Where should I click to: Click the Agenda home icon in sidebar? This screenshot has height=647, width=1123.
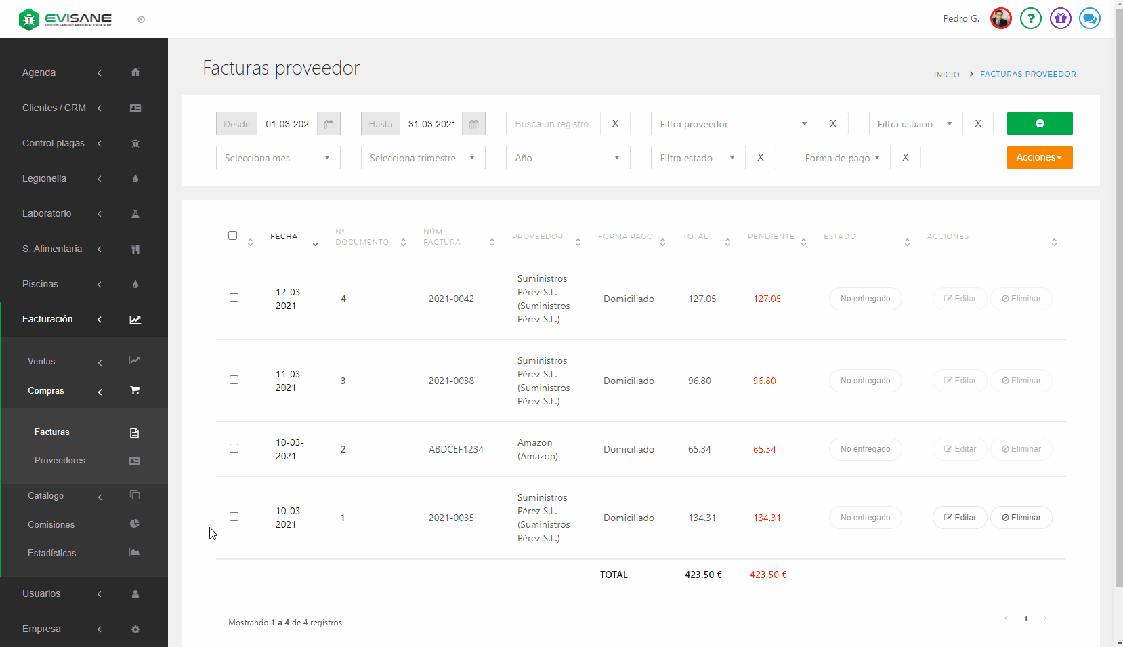pos(135,72)
